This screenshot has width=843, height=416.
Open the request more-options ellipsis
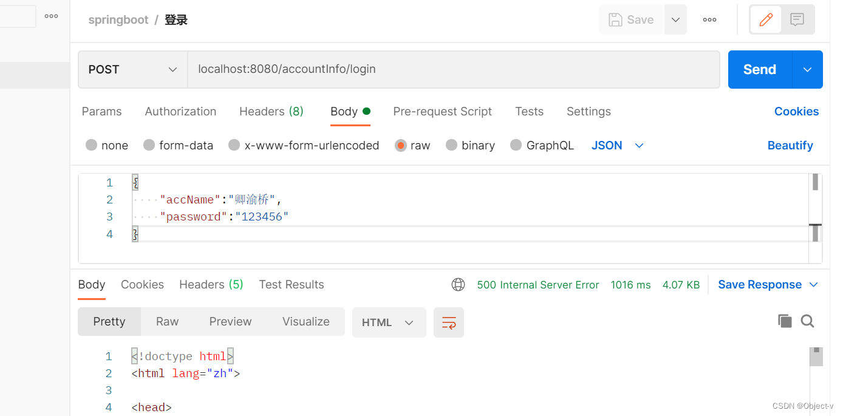click(709, 19)
